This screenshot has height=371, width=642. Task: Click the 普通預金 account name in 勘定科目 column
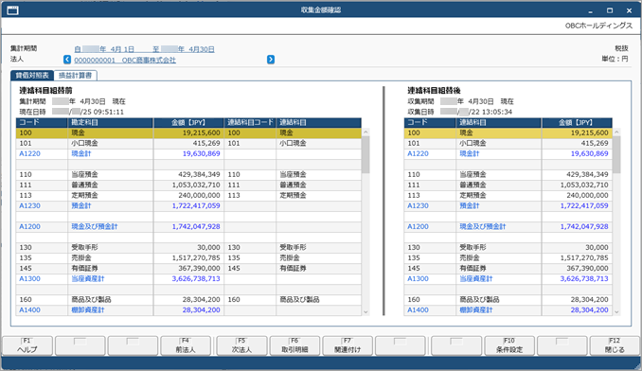pos(85,185)
